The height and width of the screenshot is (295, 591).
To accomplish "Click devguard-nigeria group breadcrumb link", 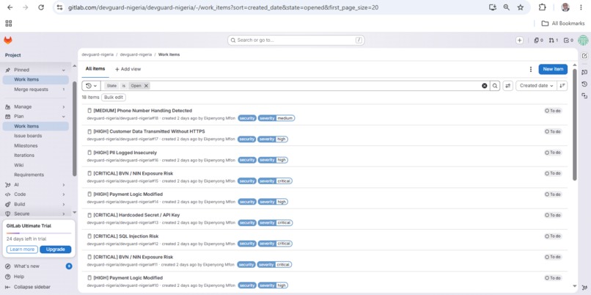I will [98, 55].
